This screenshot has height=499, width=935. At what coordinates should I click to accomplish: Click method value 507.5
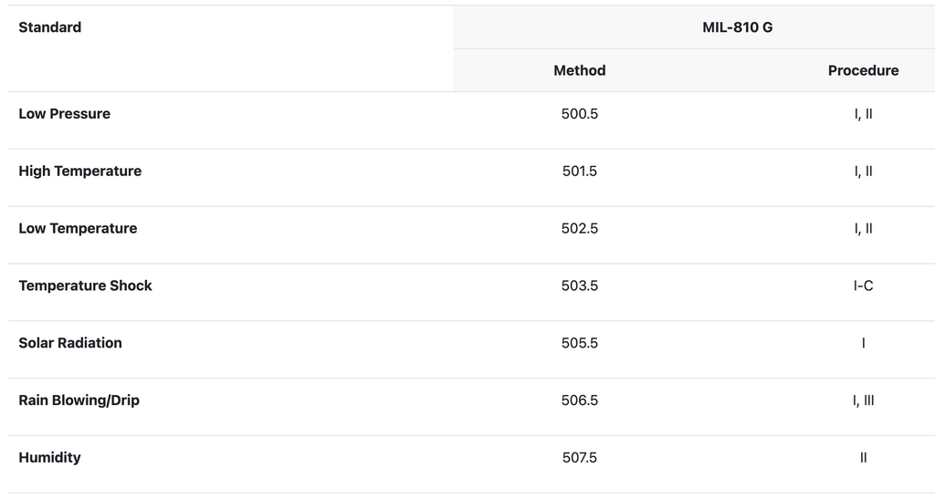pyautogui.click(x=579, y=458)
